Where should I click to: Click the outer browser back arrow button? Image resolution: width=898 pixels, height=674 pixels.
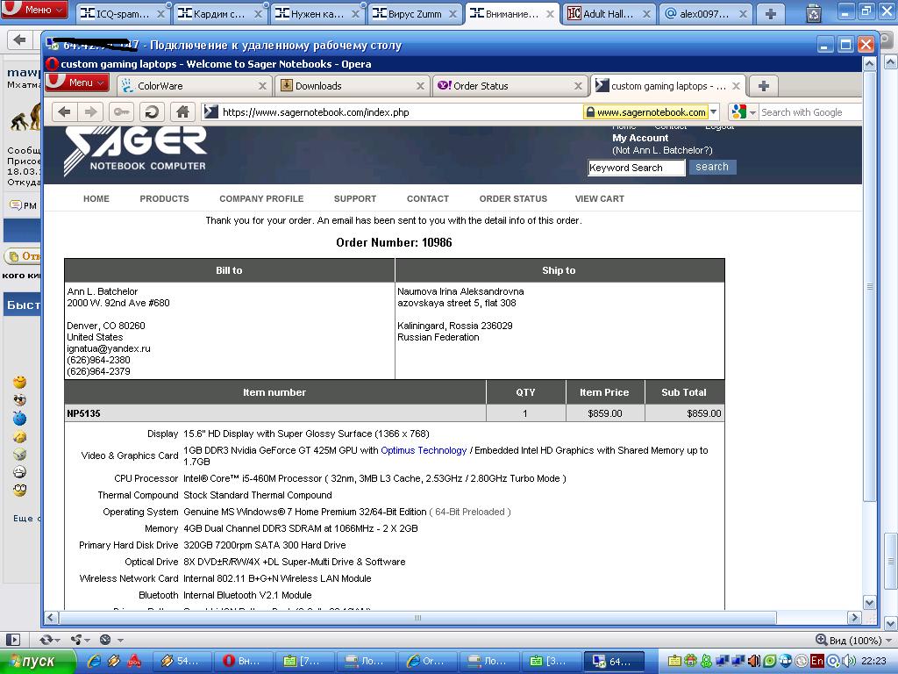tap(19, 39)
